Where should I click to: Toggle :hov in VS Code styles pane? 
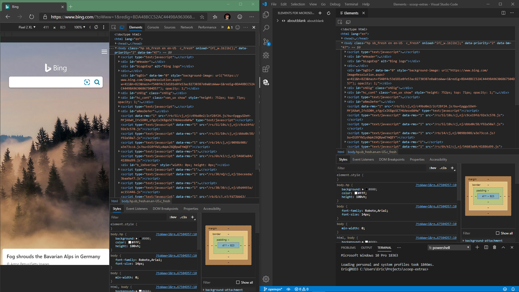(x=433, y=168)
